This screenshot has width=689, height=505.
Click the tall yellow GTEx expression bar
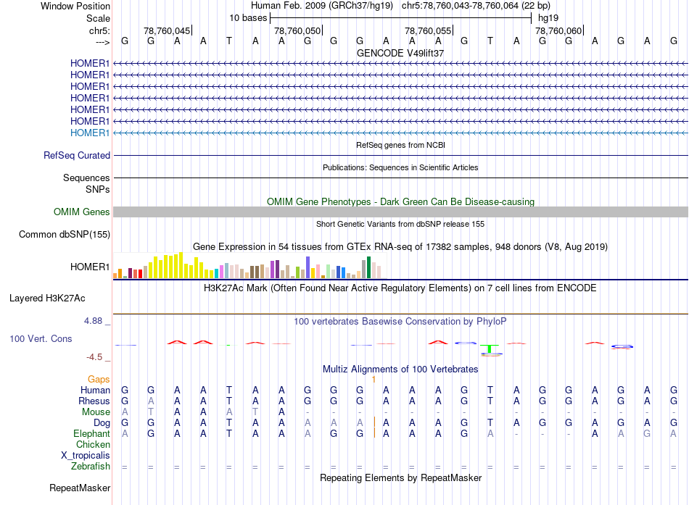(181, 265)
